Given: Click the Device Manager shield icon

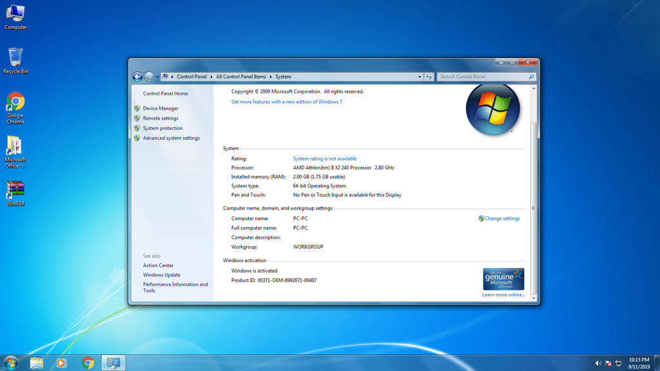Looking at the screenshot, I should (x=137, y=108).
